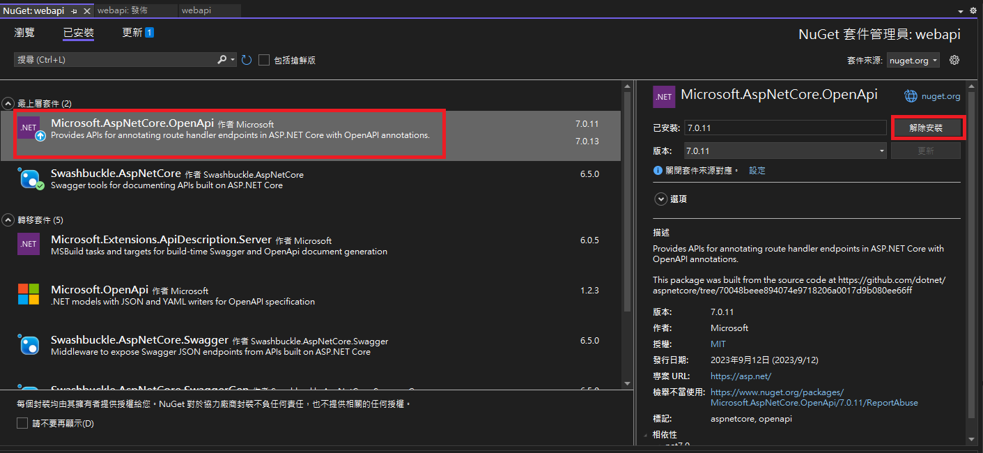Screen dimensions: 983x453
Task: Collapse the 轉移套件 group
Action: coord(8,220)
